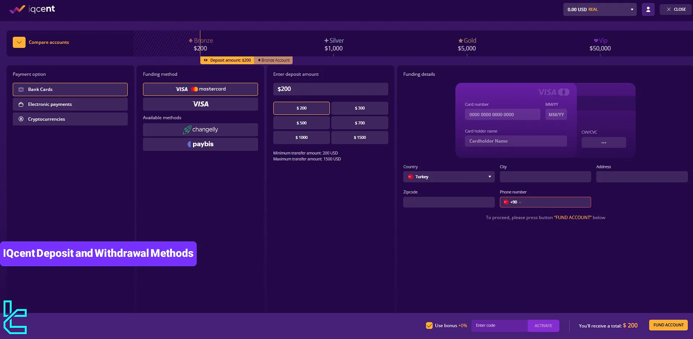Click the Cardholder Name field
This screenshot has height=339, width=693.
[516, 141]
